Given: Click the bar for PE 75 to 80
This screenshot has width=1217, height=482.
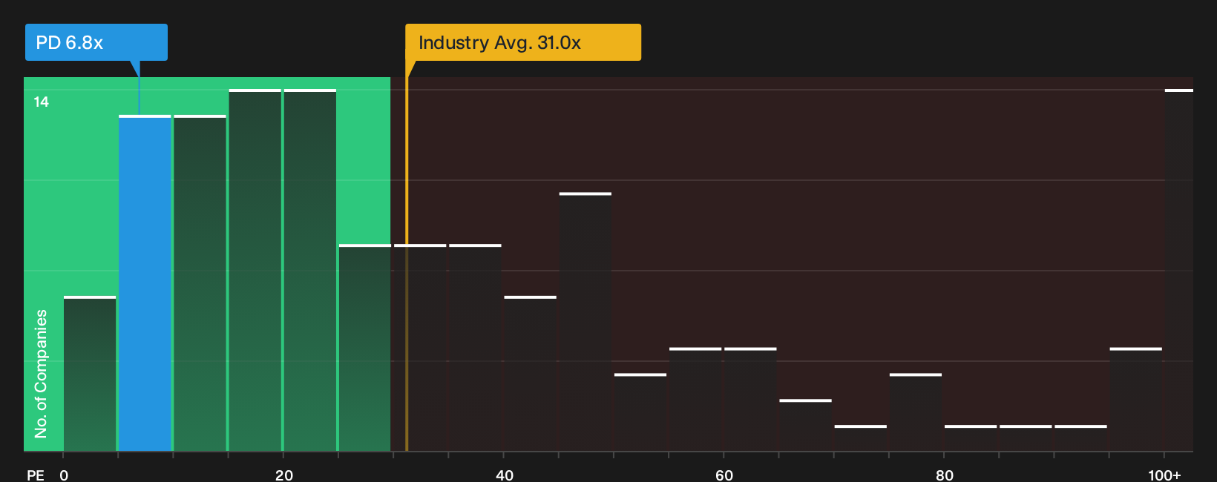Looking at the screenshot, I should (916, 412).
